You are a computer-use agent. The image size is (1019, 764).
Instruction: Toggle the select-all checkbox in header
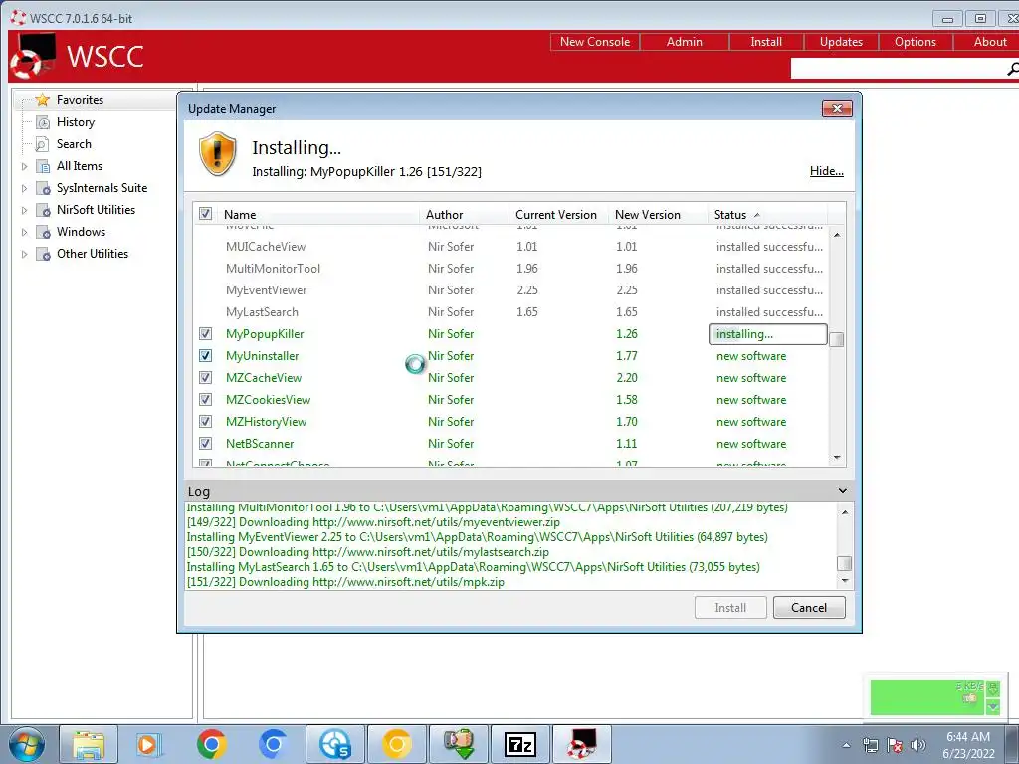coord(205,214)
